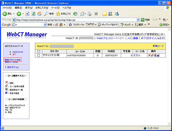Click the page scrollbar down arrow
The image size is (172, 131).
[169, 124]
